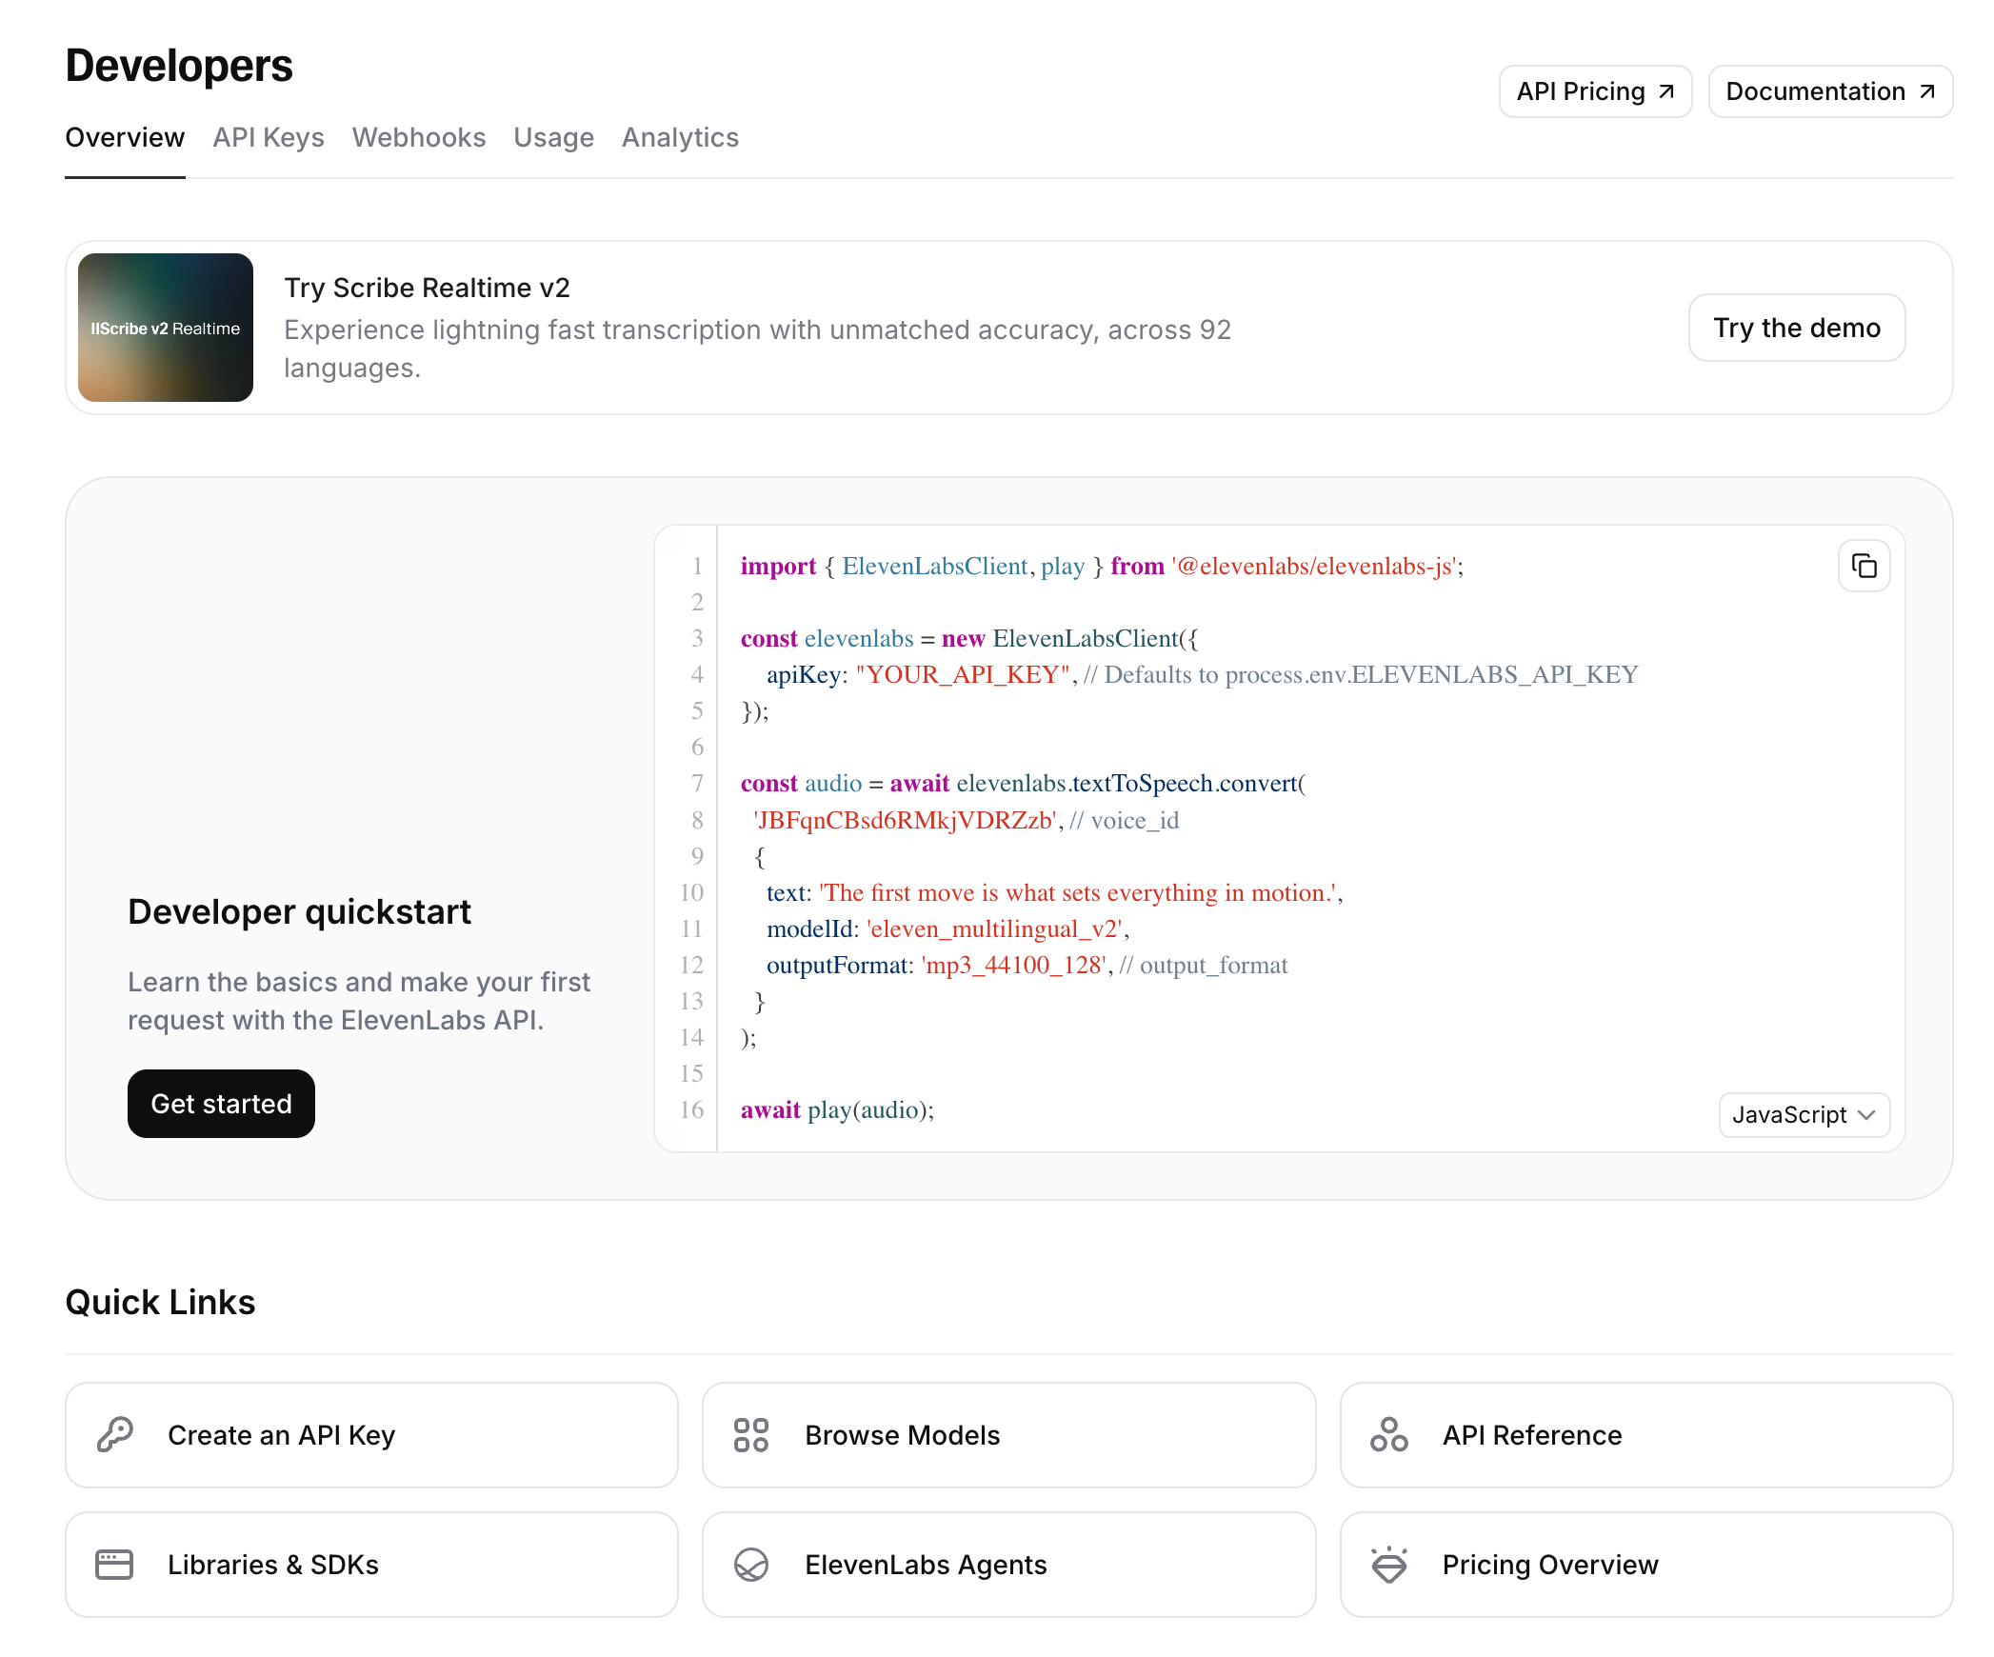Click the node icon beside API Reference
Screen dimensions: 1994x1657
point(1389,1434)
